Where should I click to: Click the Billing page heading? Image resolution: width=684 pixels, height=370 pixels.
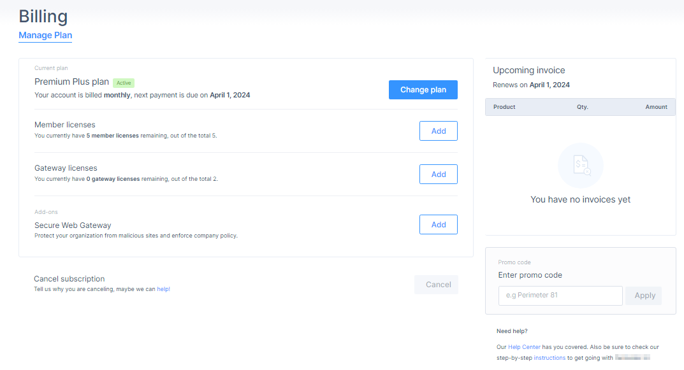click(43, 16)
